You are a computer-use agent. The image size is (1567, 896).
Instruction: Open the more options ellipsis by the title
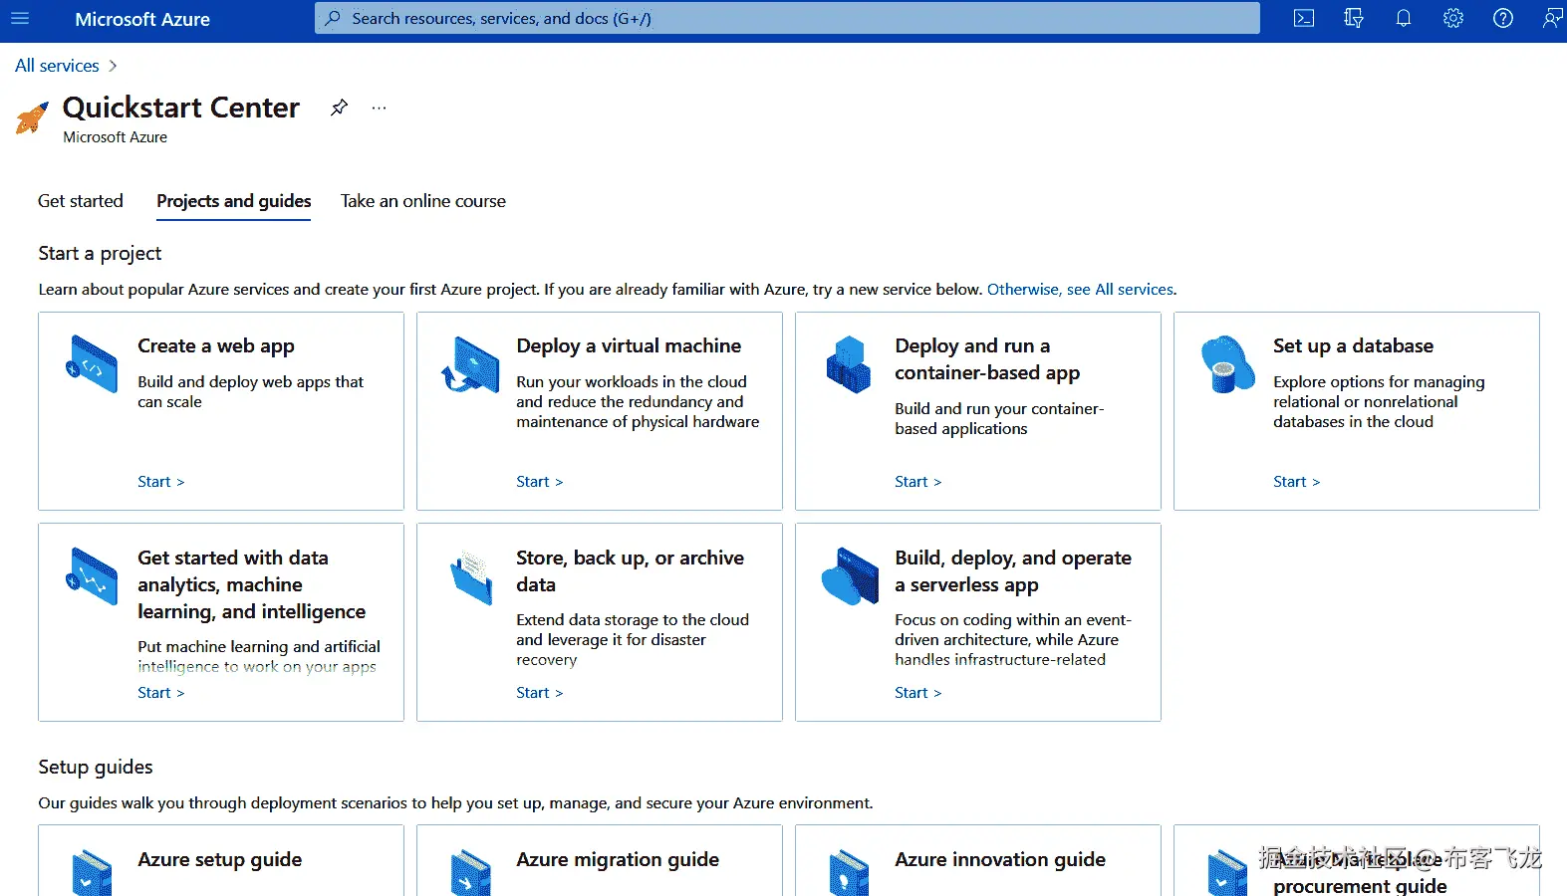tap(379, 108)
